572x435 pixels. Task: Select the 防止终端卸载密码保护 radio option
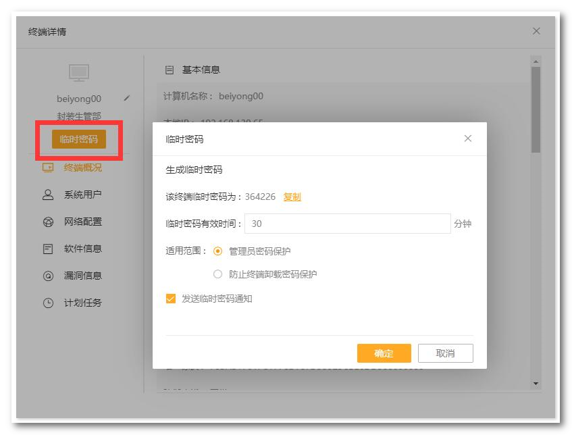tap(217, 274)
